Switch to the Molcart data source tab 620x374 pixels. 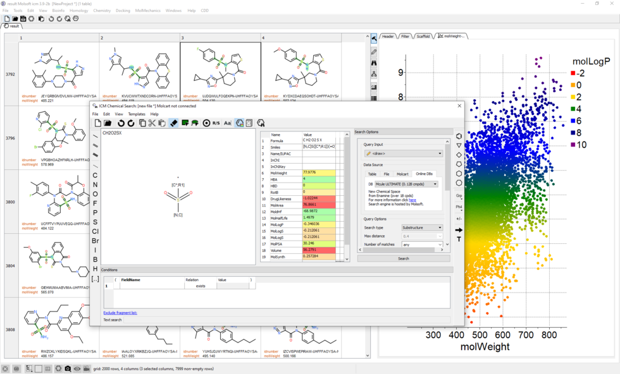tap(402, 174)
